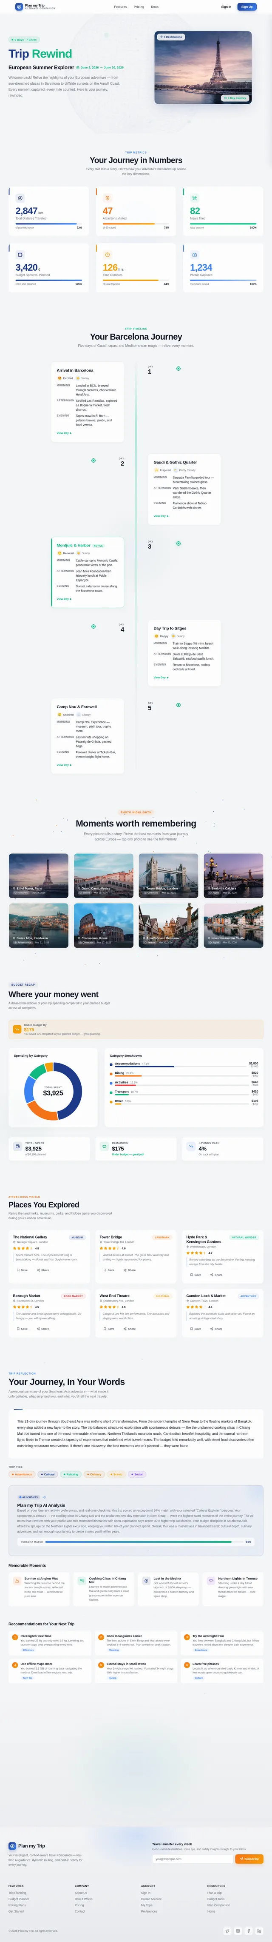The image size is (272, 1942).
Task: Click the Sign Up button
Action: pos(246,7)
